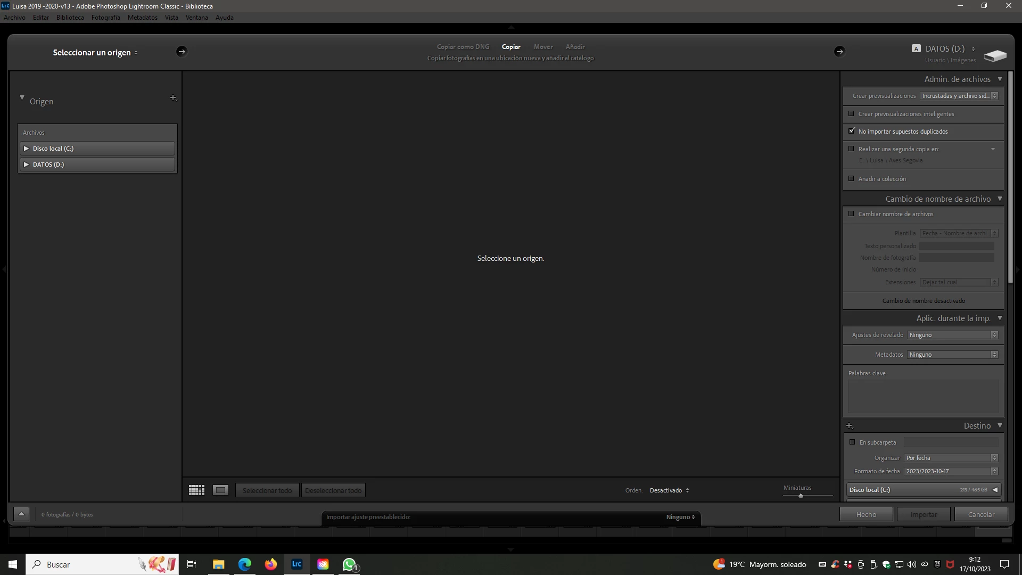This screenshot has height=575, width=1022.
Task: Expand Disco local (C:) tree
Action: click(26, 149)
